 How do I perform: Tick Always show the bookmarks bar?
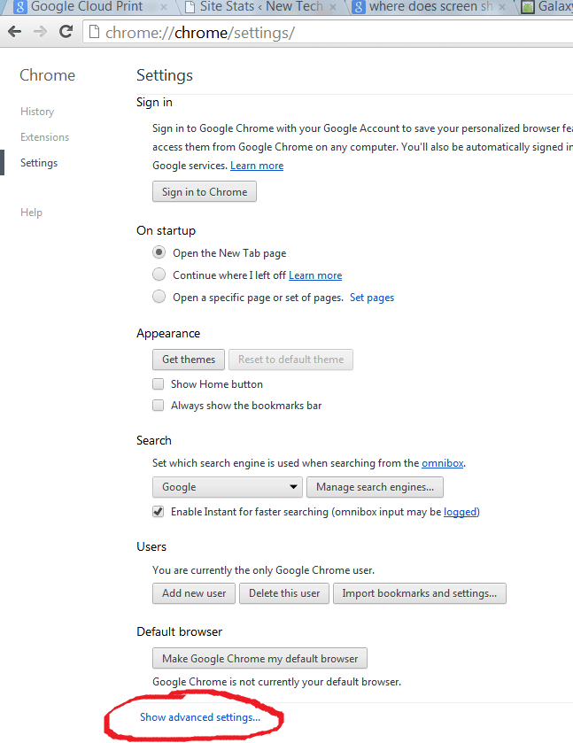pyautogui.click(x=159, y=406)
